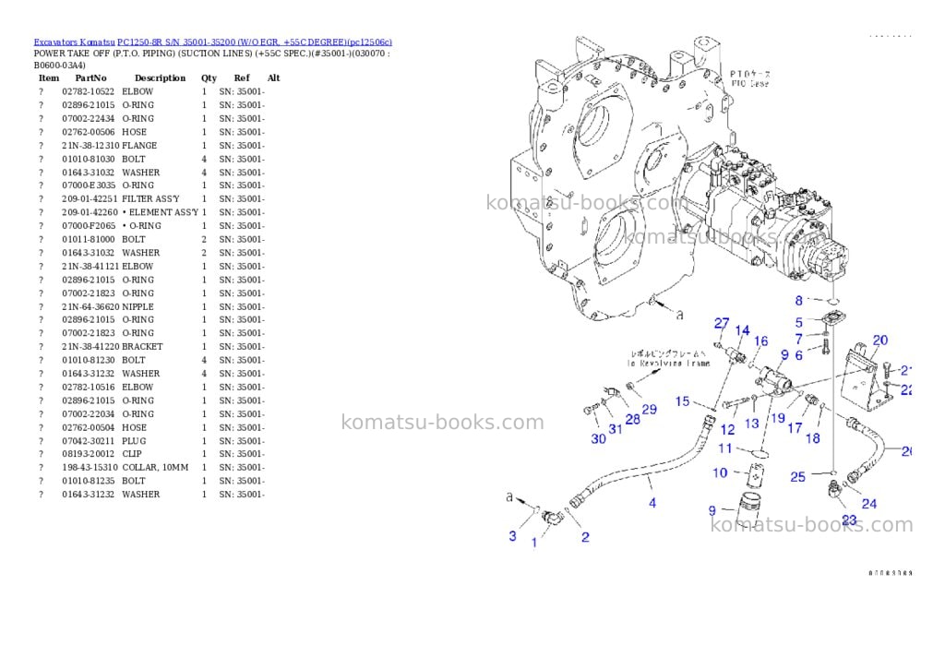Screen dimensions: 945x669
Task: Click the Ref column header
Action: (x=242, y=78)
